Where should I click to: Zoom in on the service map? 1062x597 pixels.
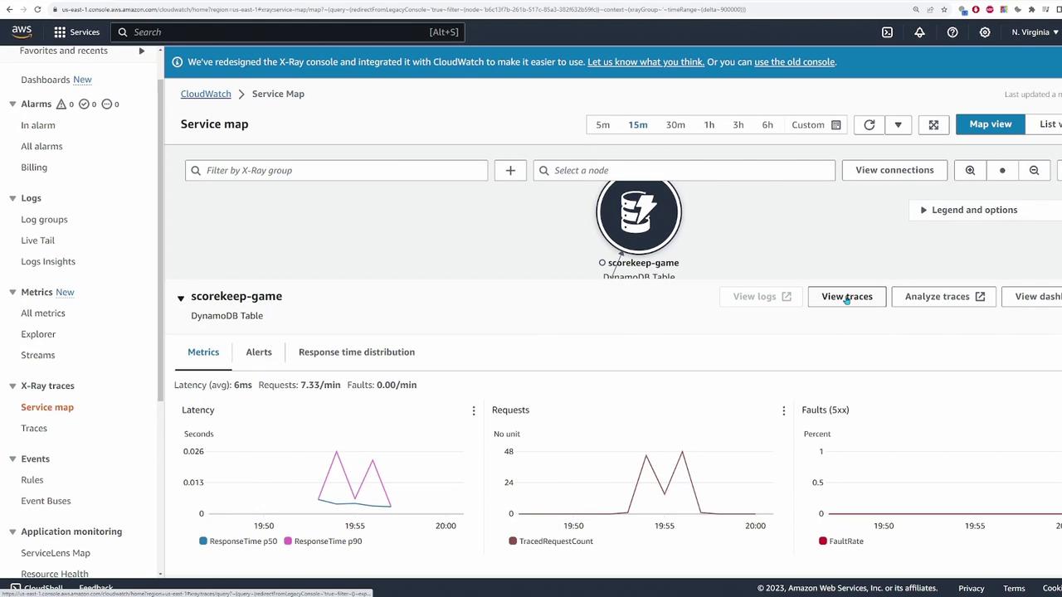pos(970,170)
